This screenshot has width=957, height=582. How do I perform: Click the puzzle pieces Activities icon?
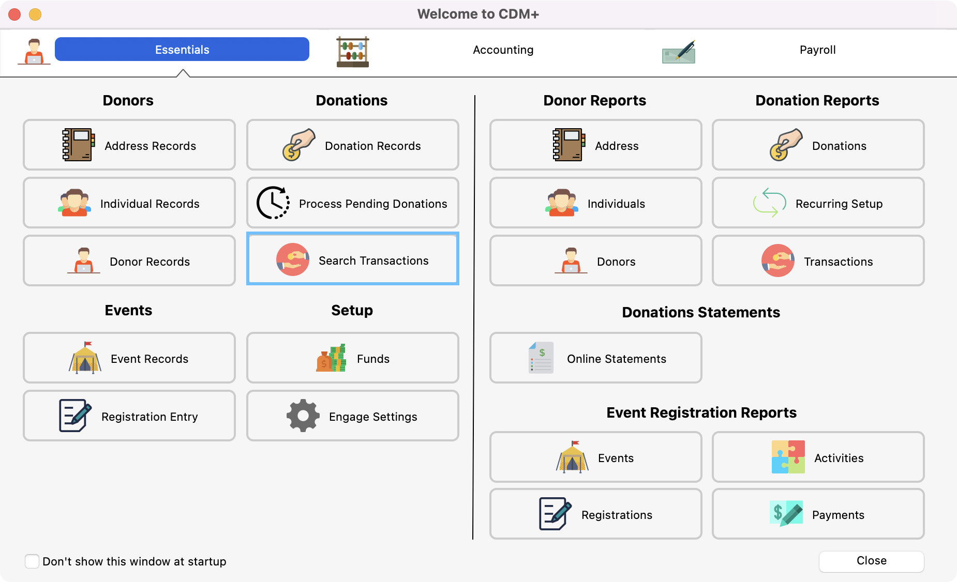pos(788,457)
